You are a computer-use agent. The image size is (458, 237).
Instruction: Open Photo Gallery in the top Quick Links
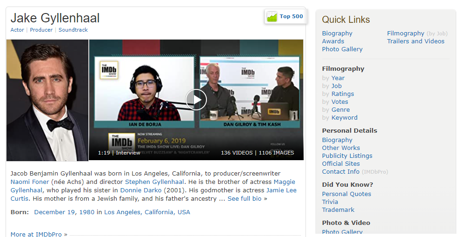[x=342, y=49]
